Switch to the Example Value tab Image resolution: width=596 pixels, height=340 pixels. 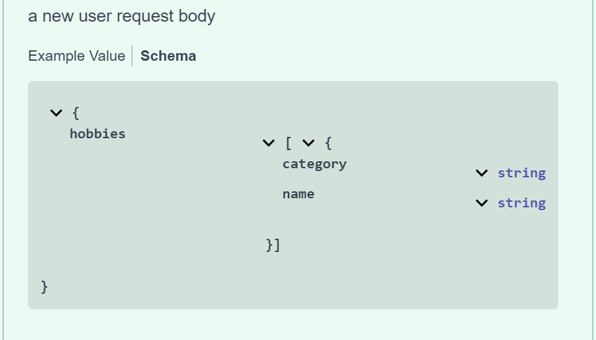(x=76, y=56)
